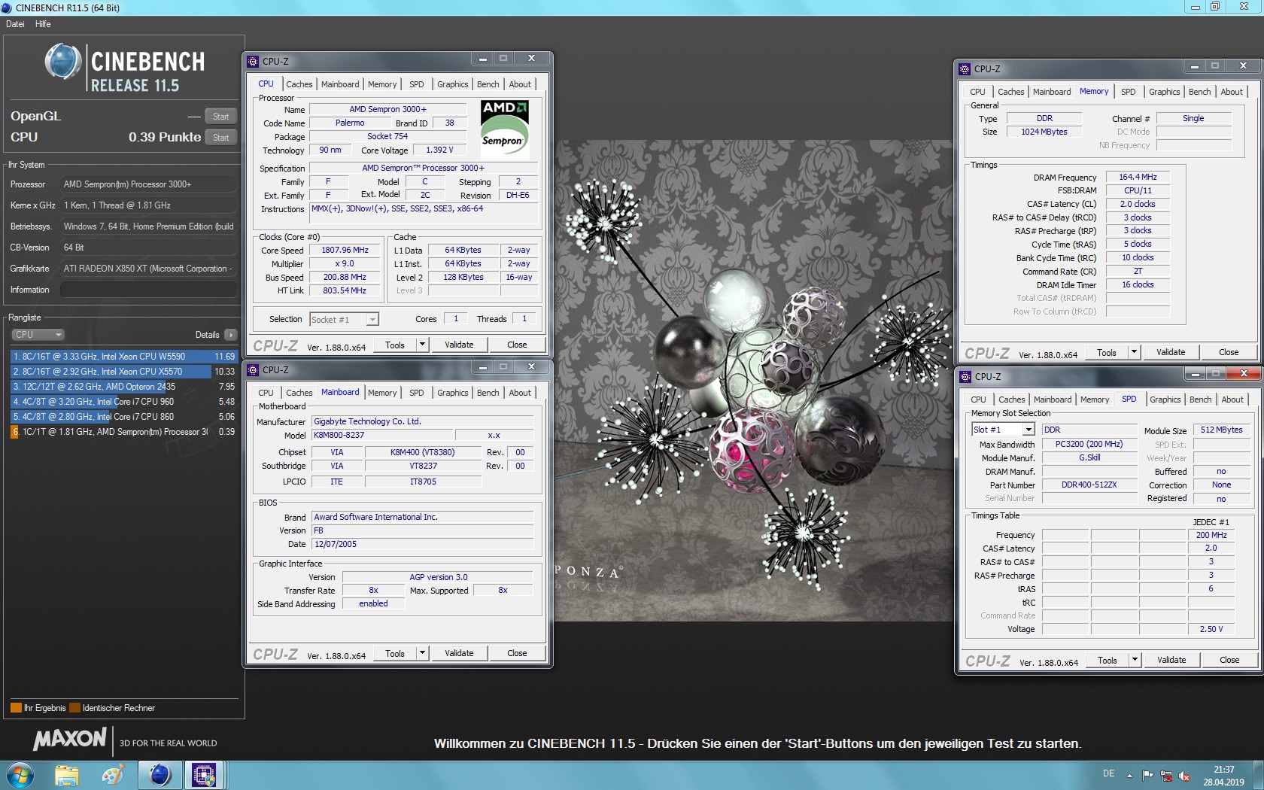Viewport: 1264px width, 790px height.
Task: Click the 1024 MBytes memory size value
Action: pyautogui.click(x=1044, y=132)
